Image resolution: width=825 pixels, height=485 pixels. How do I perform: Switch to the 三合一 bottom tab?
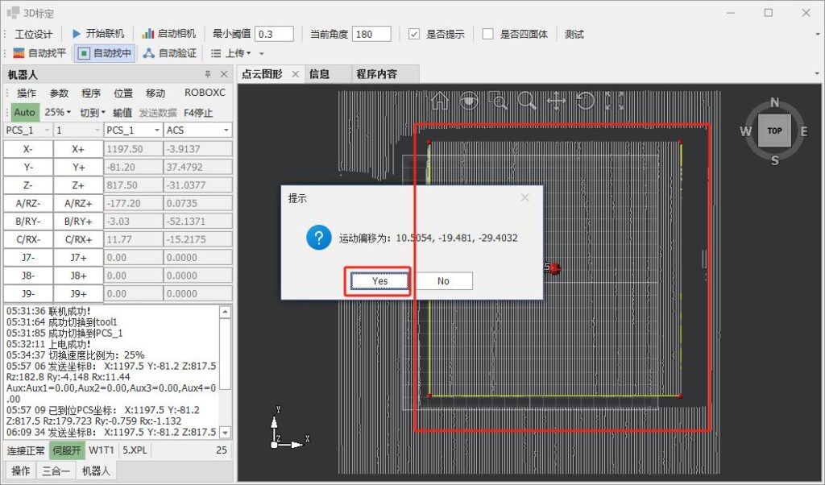pyautogui.click(x=56, y=471)
